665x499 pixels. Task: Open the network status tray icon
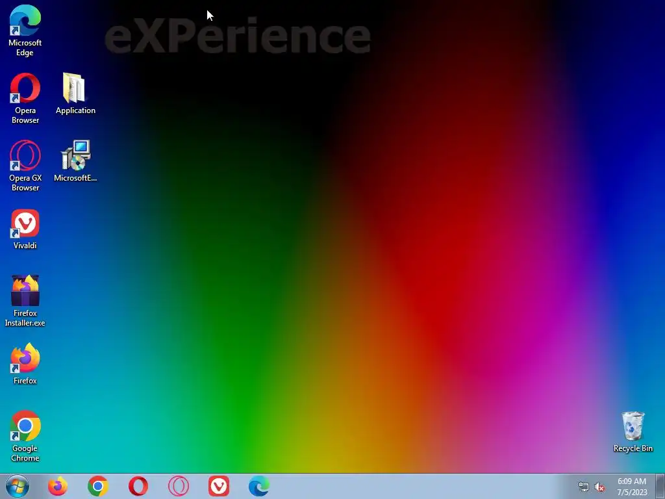(x=584, y=487)
